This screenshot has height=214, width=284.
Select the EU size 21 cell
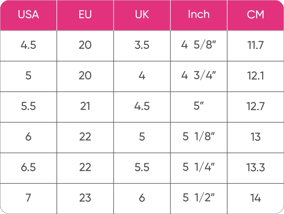pos(85,106)
